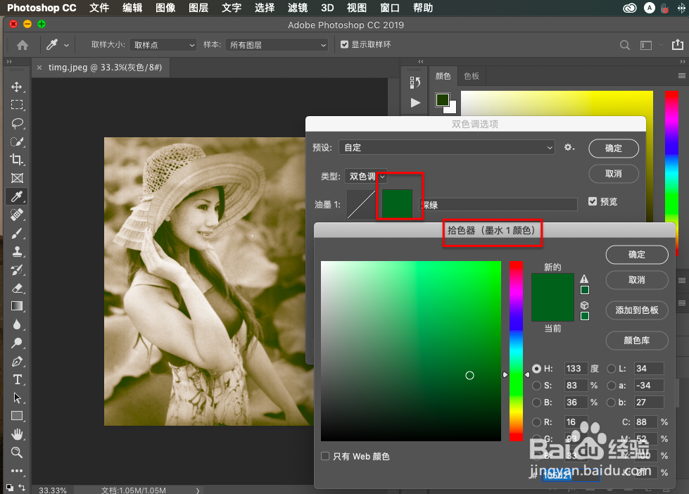Viewport: 689px width, 494px height.
Task: Select the History Brush tool
Action: [x=17, y=270]
